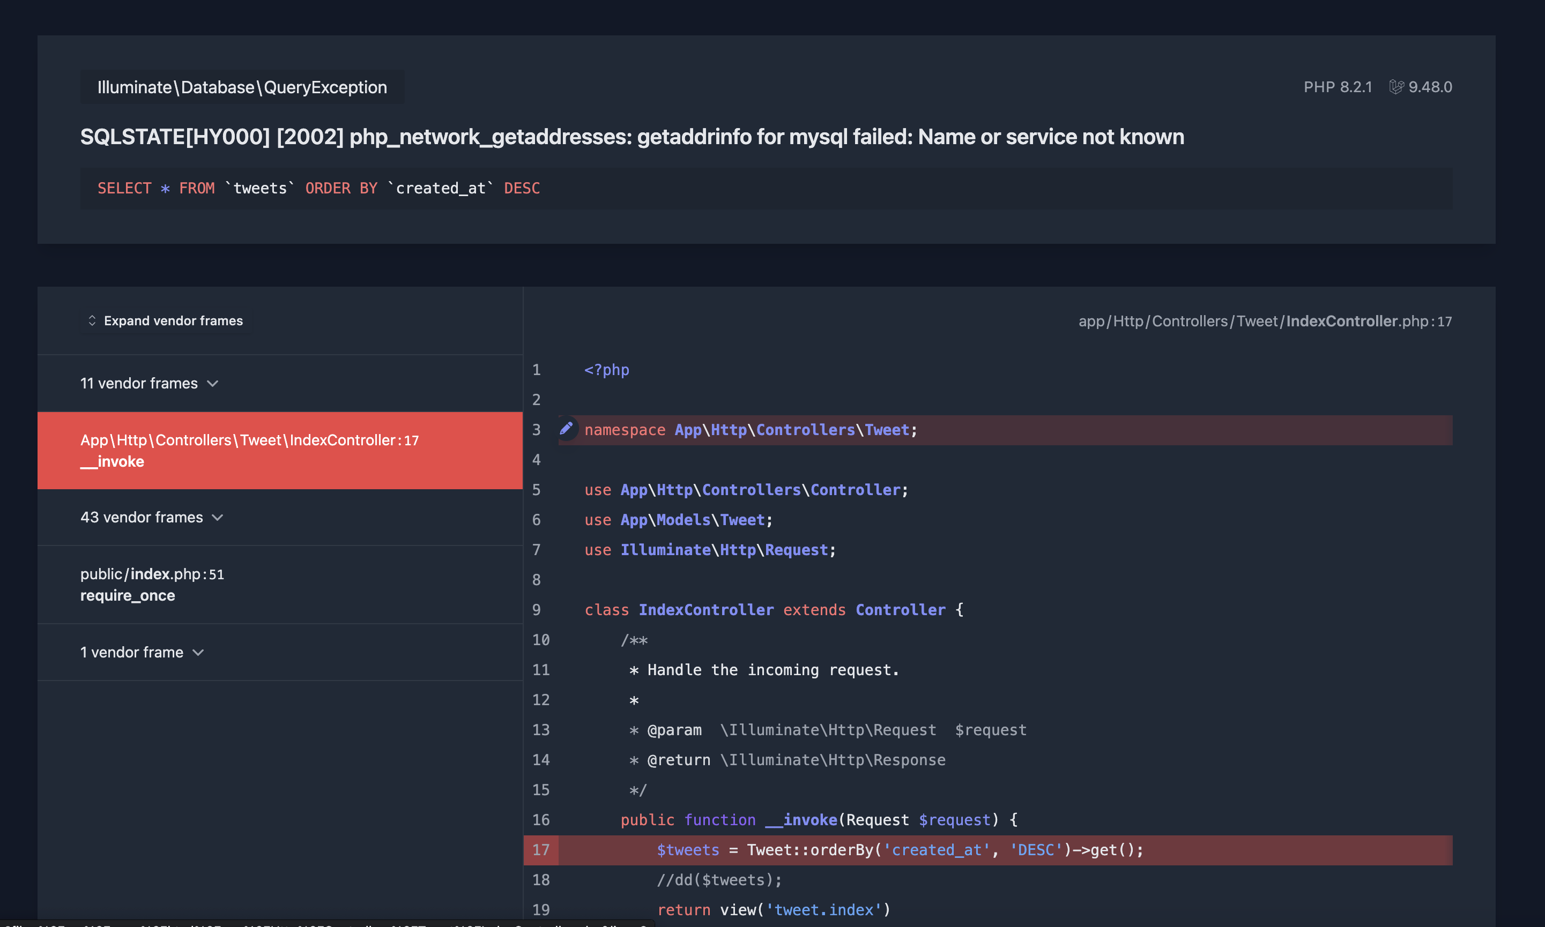Click the up-down arrows icon beside Expand vendor frames
The height and width of the screenshot is (927, 1545).
click(92, 320)
